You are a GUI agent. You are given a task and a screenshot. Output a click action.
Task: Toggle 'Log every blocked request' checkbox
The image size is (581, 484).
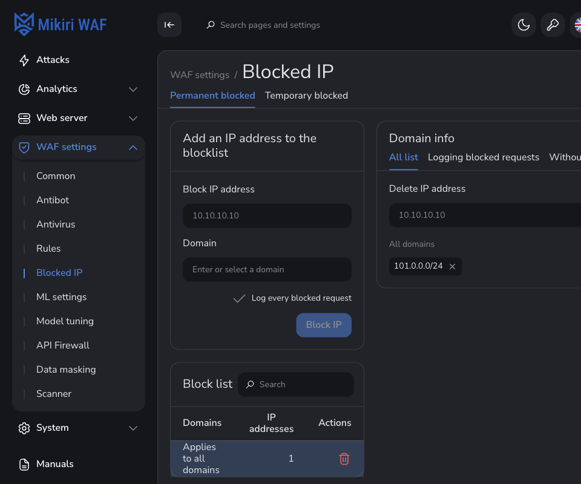tap(240, 298)
